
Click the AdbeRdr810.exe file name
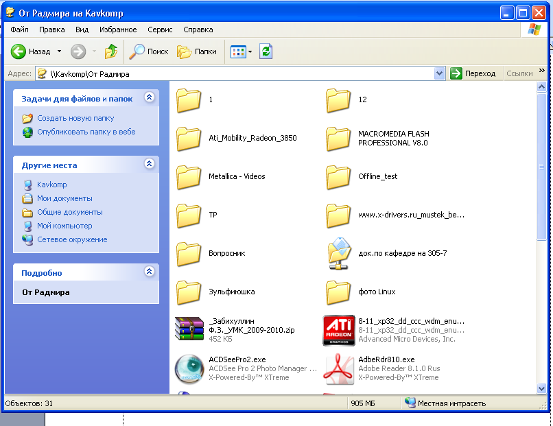(x=386, y=359)
